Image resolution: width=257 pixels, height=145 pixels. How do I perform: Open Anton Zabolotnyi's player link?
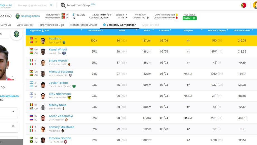coord(61,116)
